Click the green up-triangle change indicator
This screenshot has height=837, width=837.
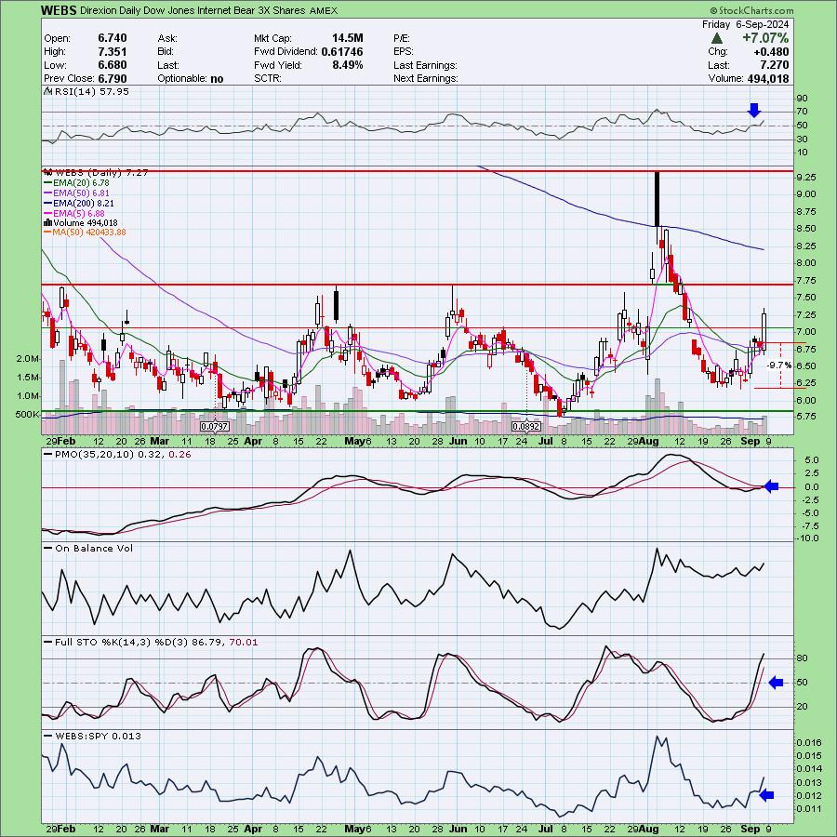tap(717, 38)
